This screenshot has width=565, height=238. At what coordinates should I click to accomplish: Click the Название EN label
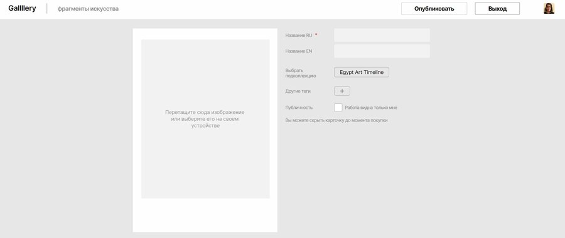click(299, 51)
